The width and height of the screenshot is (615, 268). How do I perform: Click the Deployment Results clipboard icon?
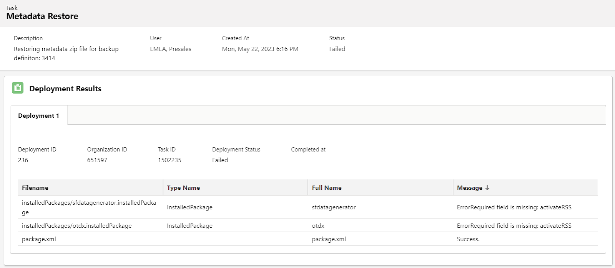click(x=18, y=88)
